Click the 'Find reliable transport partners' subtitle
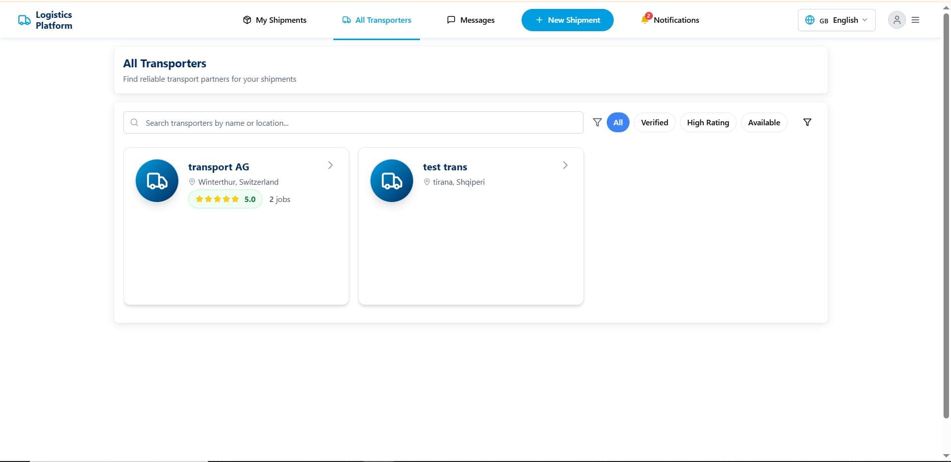This screenshot has height=462, width=951. click(x=210, y=79)
